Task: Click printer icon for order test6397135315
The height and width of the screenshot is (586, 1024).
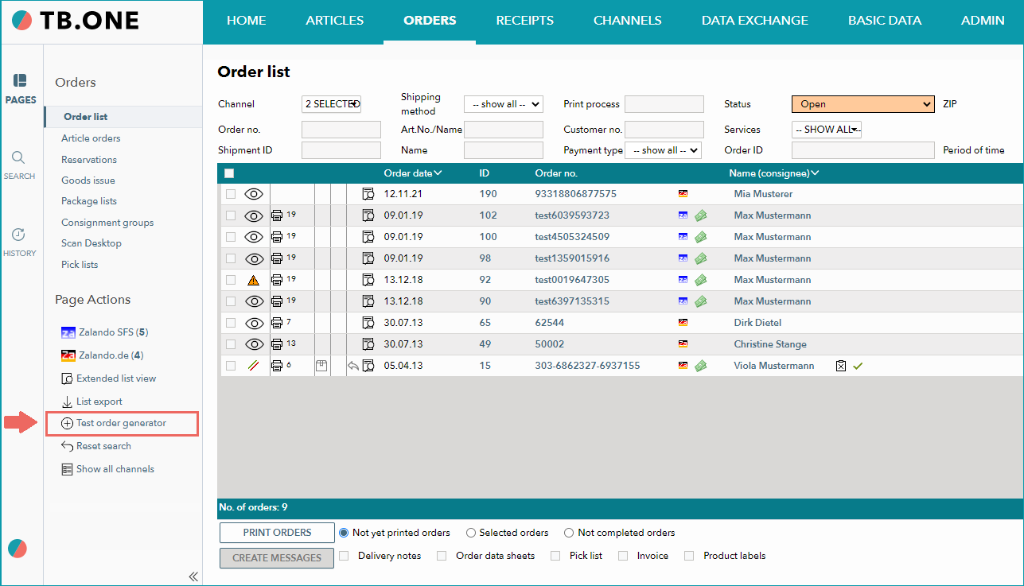Action: (277, 301)
